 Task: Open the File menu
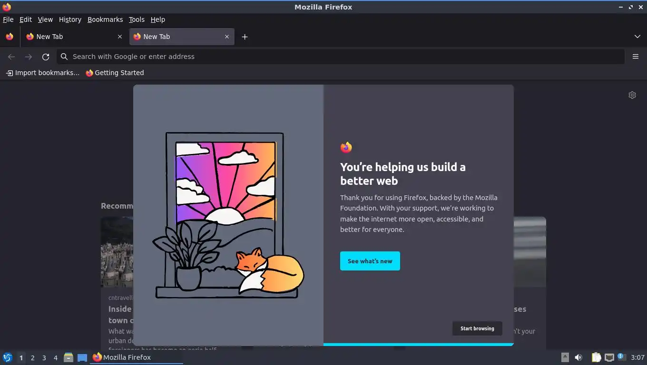coord(8,19)
